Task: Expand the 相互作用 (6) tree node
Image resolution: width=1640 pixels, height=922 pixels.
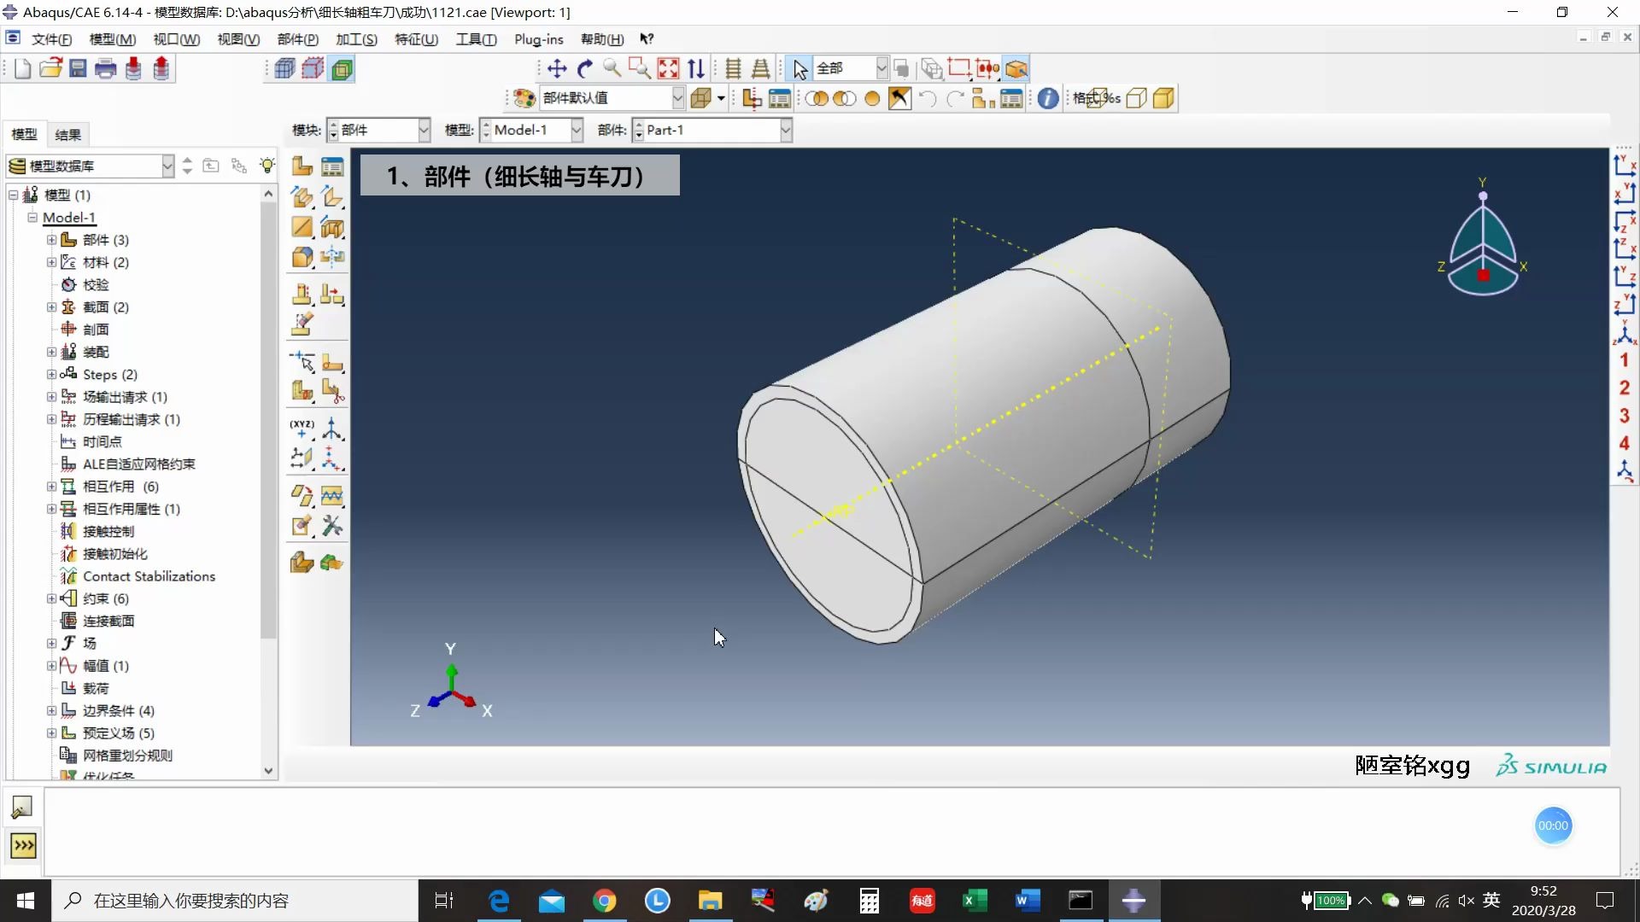Action: point(51,487)
